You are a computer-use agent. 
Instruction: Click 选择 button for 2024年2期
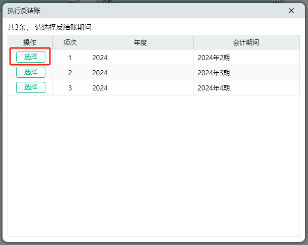pyautogui.click(x=31, y=57)
